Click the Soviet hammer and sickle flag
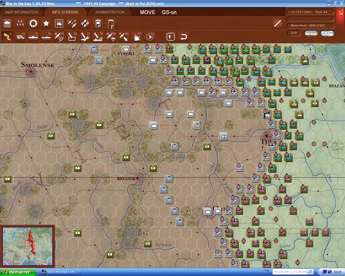Viewport: 345px width, 276px height. pyautogui.click(x=340, y=12)
